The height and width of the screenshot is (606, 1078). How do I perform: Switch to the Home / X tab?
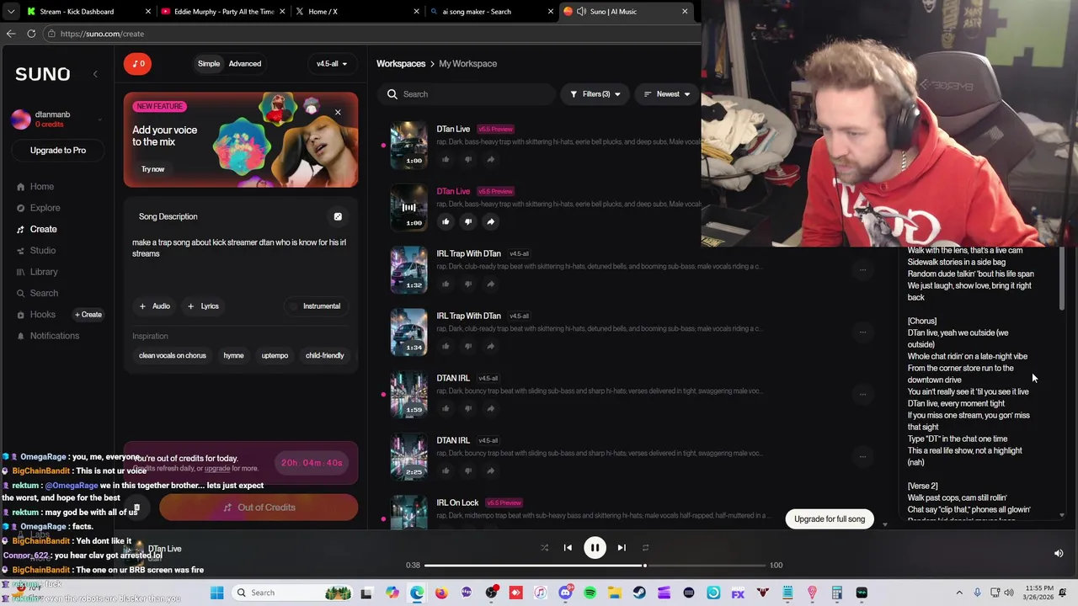coord(355,12)
